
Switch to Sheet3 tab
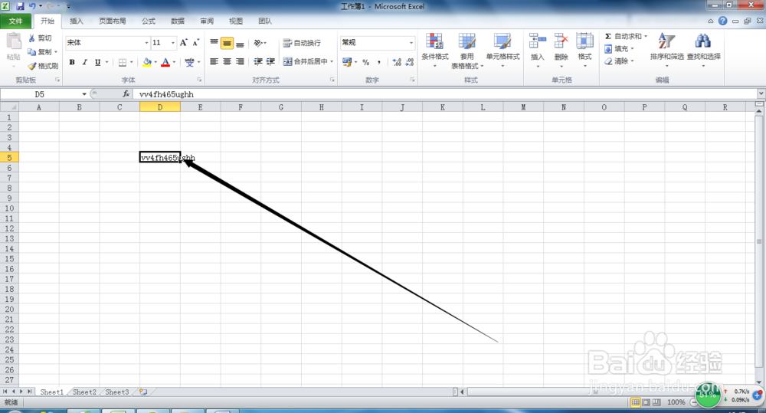[117, 392]
